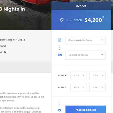Click the three dots above the checkmark icon
The height and width of the screenshot is (113, 113).
60,103
